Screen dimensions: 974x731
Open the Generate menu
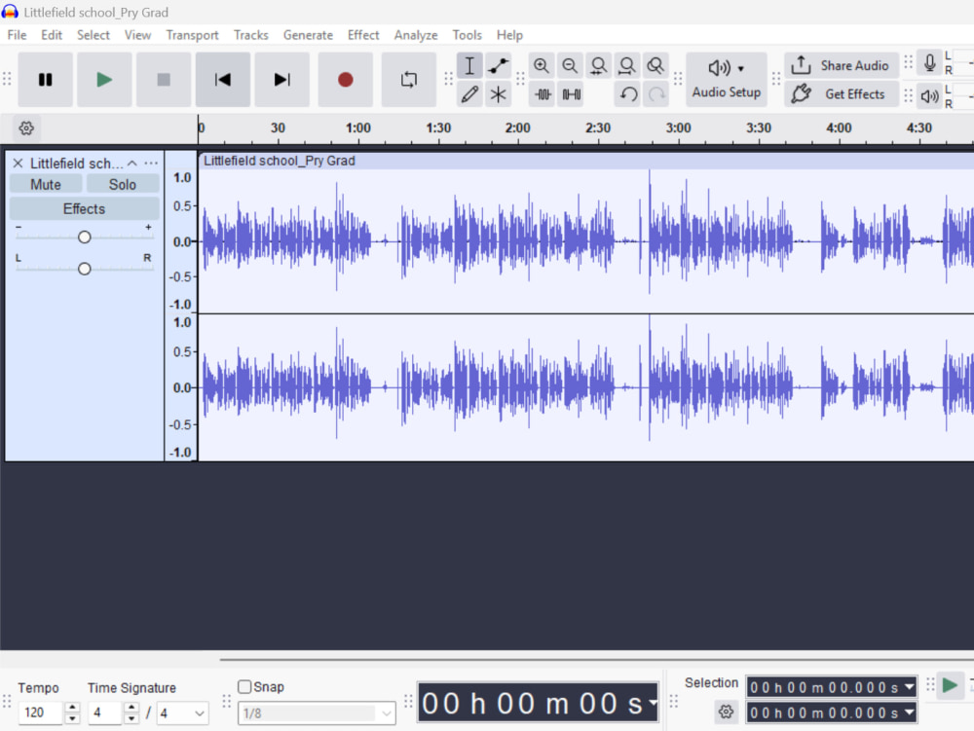coord(308,35)
